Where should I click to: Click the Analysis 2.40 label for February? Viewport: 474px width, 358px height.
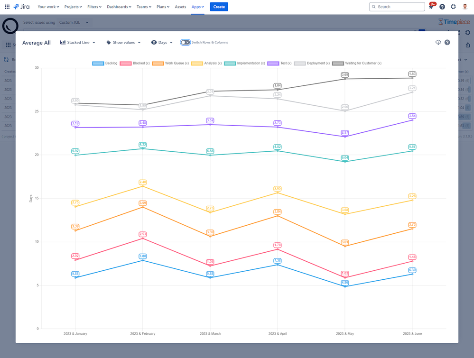point(143,182)
